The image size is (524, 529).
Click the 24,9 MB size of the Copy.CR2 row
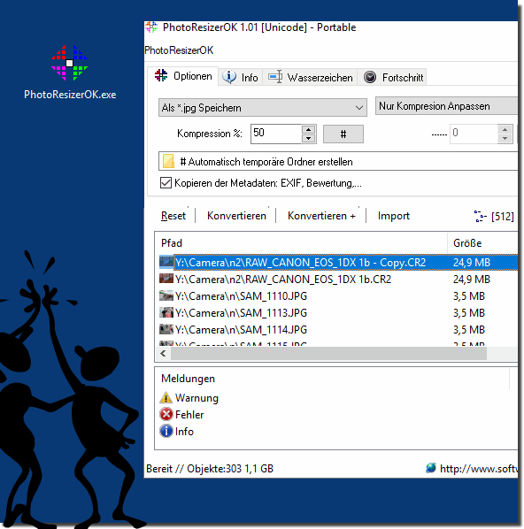[471, 263]
